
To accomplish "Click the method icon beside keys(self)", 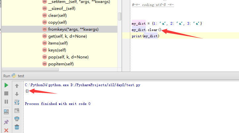I will [45, 50].
